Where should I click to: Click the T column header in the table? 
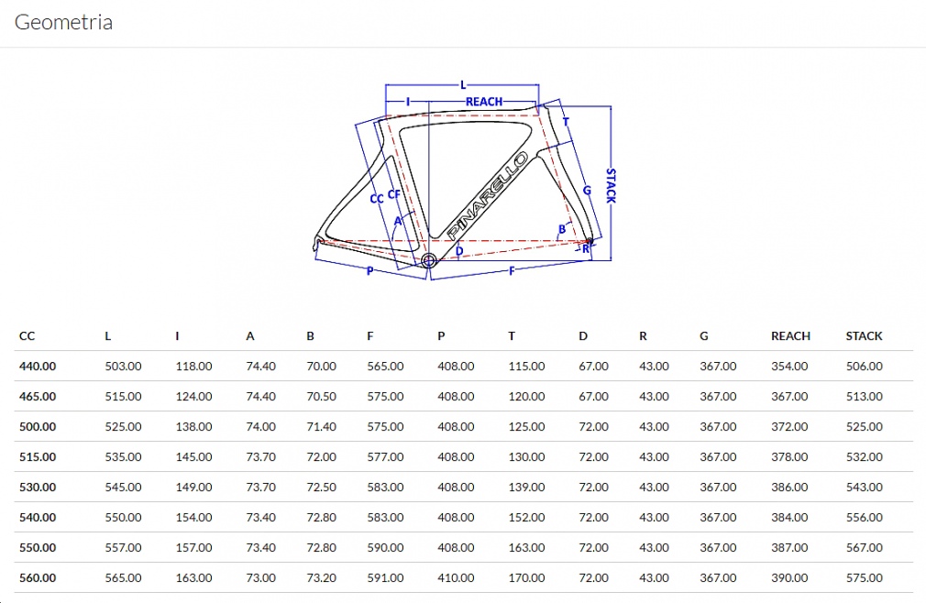[x=512, y=336]
